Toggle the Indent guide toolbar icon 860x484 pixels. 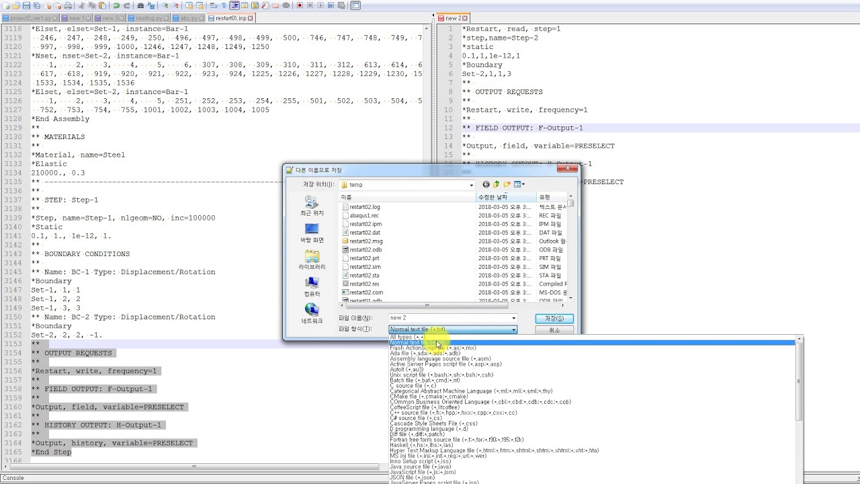tap(234, 5)
